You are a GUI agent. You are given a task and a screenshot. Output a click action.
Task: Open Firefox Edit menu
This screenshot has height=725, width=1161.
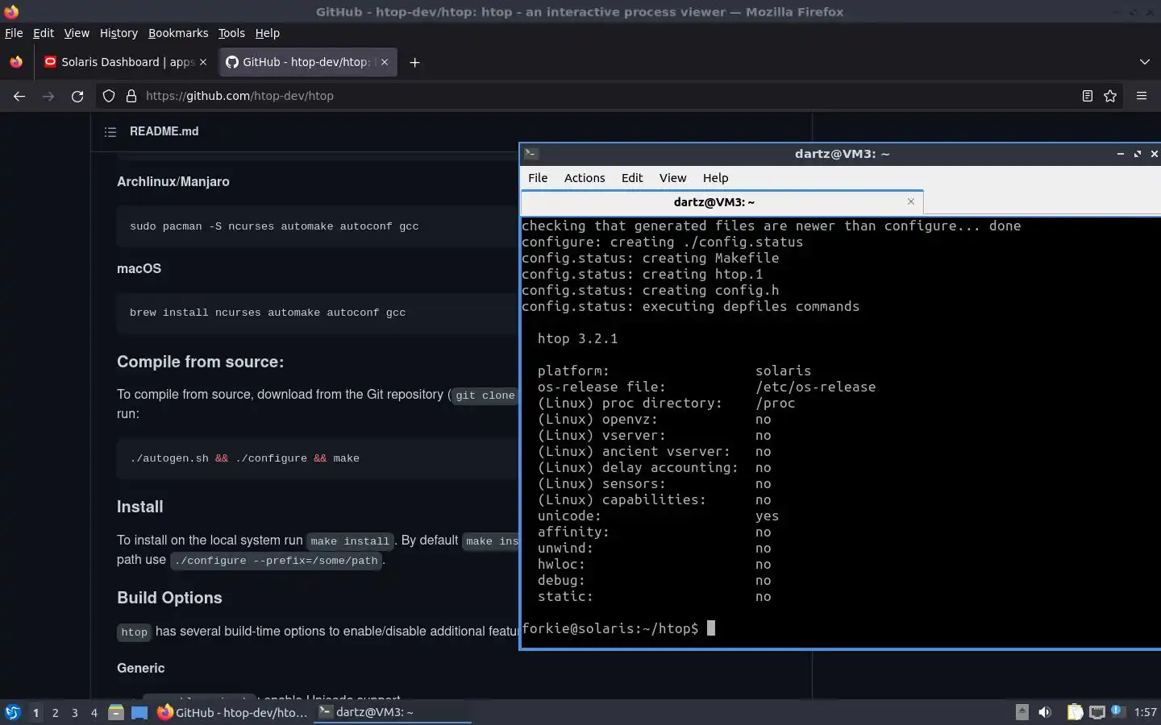pos(44,33)
